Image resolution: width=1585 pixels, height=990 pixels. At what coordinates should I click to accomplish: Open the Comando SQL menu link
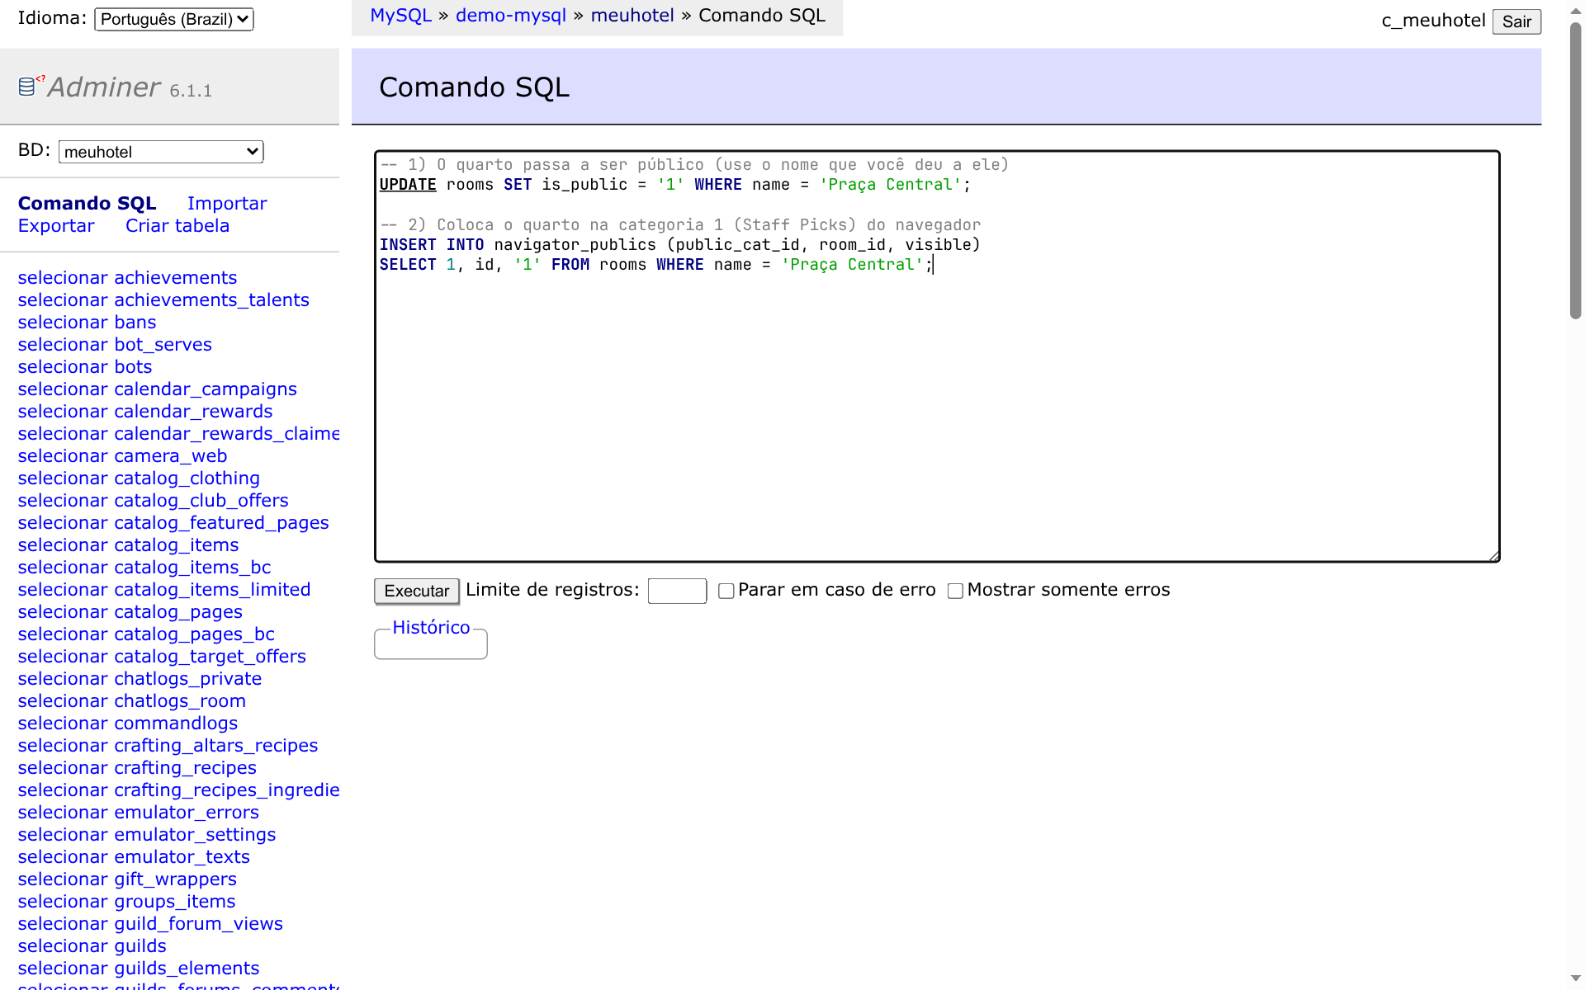[x=88, y=204]
